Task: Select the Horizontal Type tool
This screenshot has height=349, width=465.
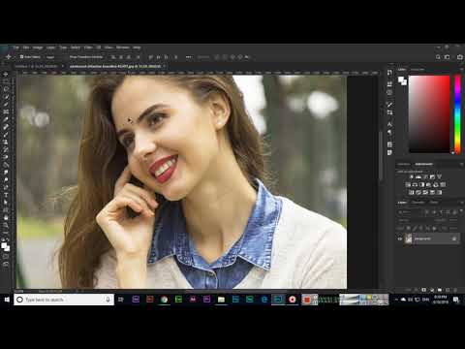Action: [x=6, y=195]
